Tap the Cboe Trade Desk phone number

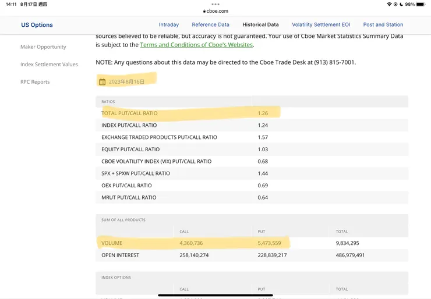click(x=334, y=62)
